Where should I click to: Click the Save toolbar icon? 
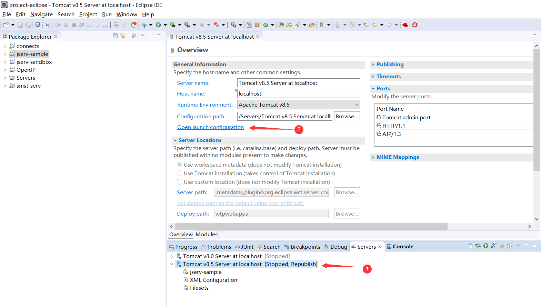pos(20,25)
